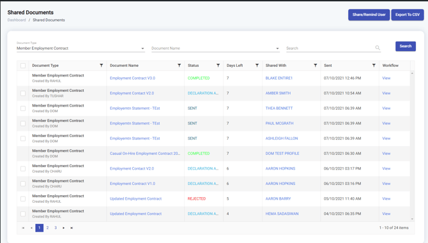Screen dimensions: 428x243
Task: Open the Days Left column filter
Action: 257,66
